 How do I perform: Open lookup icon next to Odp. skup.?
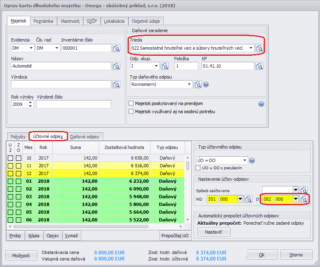click(x=165, y=66)
